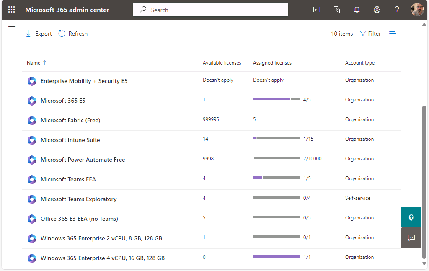This screenshot has height=271, width=429.
Task: Click the Microsoft Intune Suite product icon
Action: pos(32,140)
